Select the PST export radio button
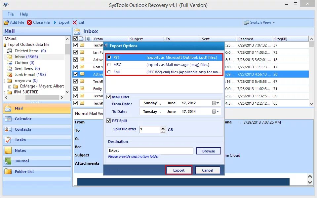The image size is (317, 198). click(x=109, y=57)
